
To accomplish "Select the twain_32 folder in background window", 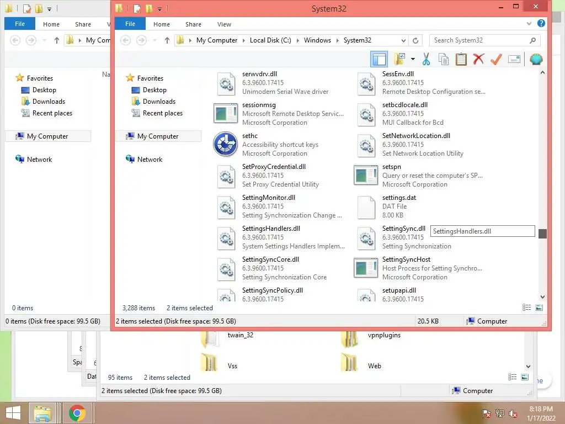I will pos(241,335).
